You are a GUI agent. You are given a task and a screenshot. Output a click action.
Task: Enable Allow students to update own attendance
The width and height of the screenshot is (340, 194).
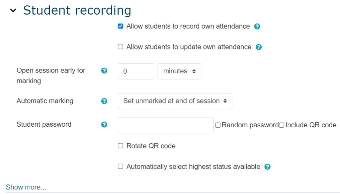click(121, 47)
